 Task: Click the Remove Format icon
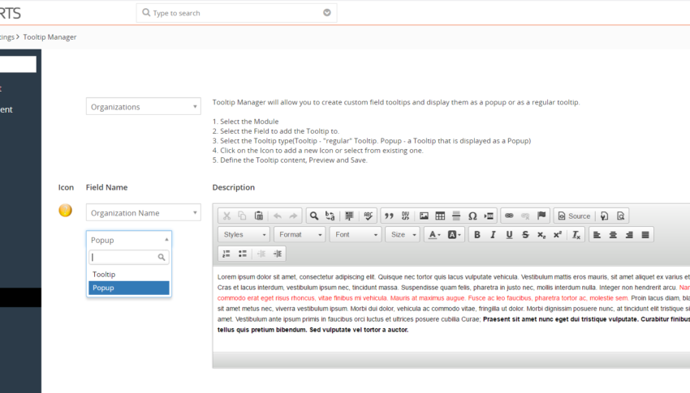coord(576,234)
